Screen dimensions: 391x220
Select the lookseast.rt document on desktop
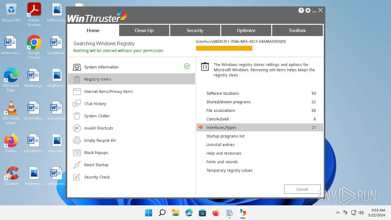[x=57, y=111]
